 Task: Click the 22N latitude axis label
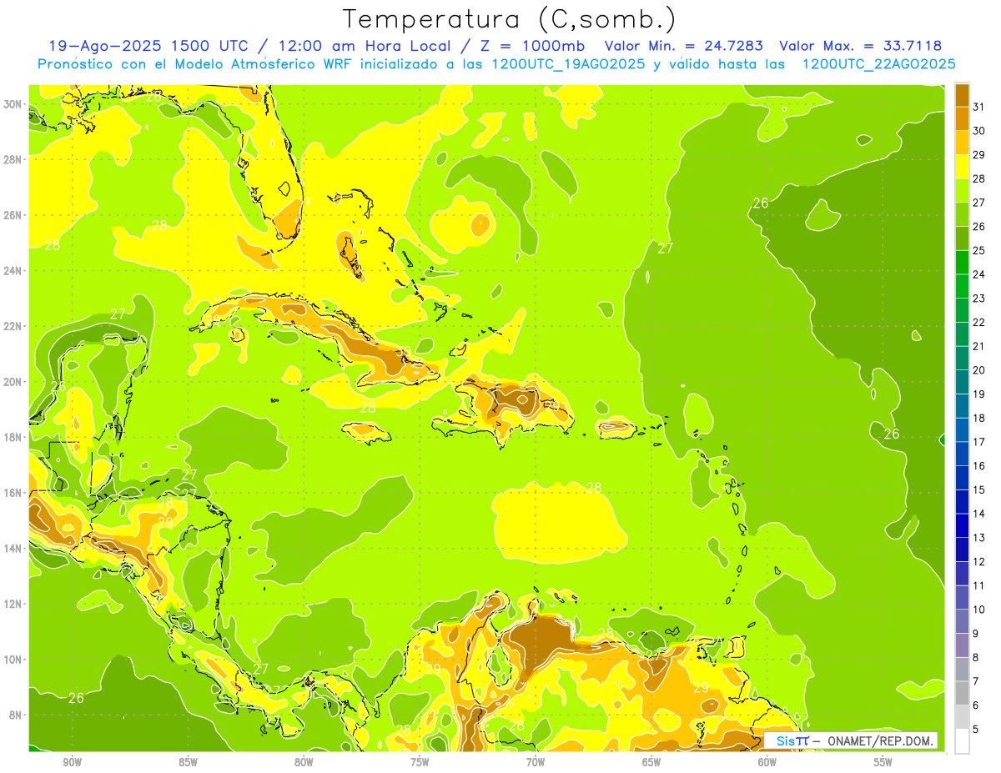point(12,326)
